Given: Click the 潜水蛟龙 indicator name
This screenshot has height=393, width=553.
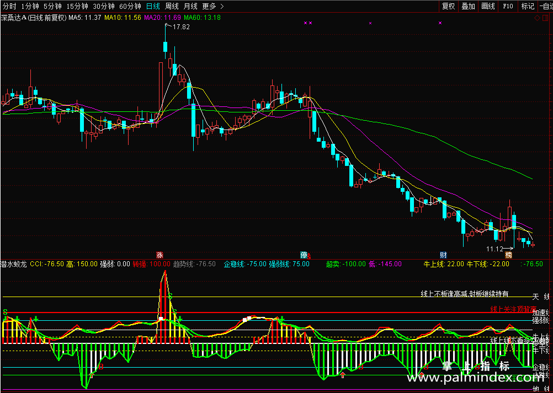Looking at the screenshot, I should [14, 264].
